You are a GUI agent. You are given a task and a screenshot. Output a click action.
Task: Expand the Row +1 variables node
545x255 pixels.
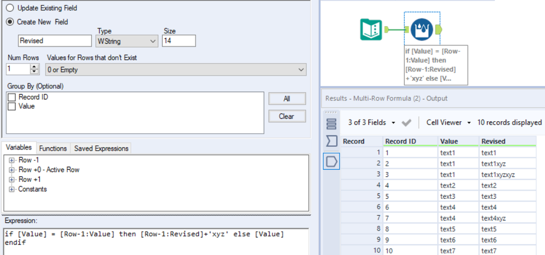(12, 180)
